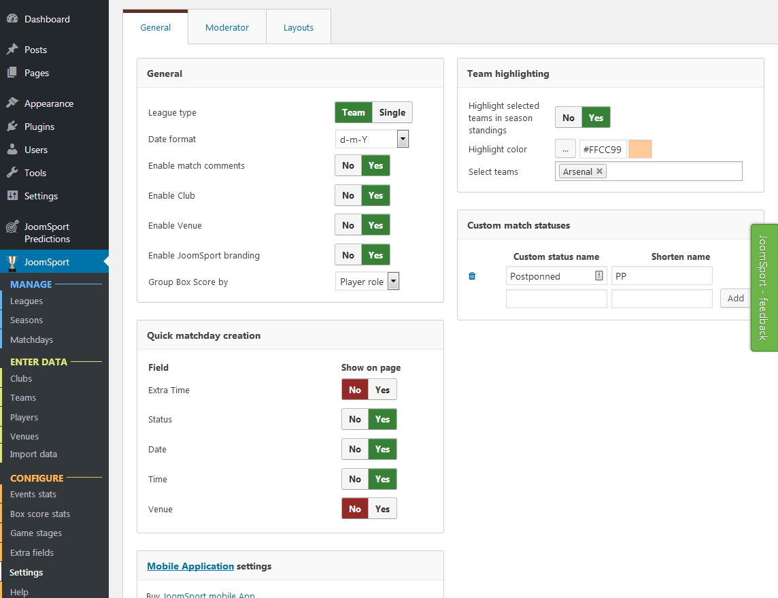Set quick matchday Time field to No
The width and height of the screenshot is (778, 598).
355,479
